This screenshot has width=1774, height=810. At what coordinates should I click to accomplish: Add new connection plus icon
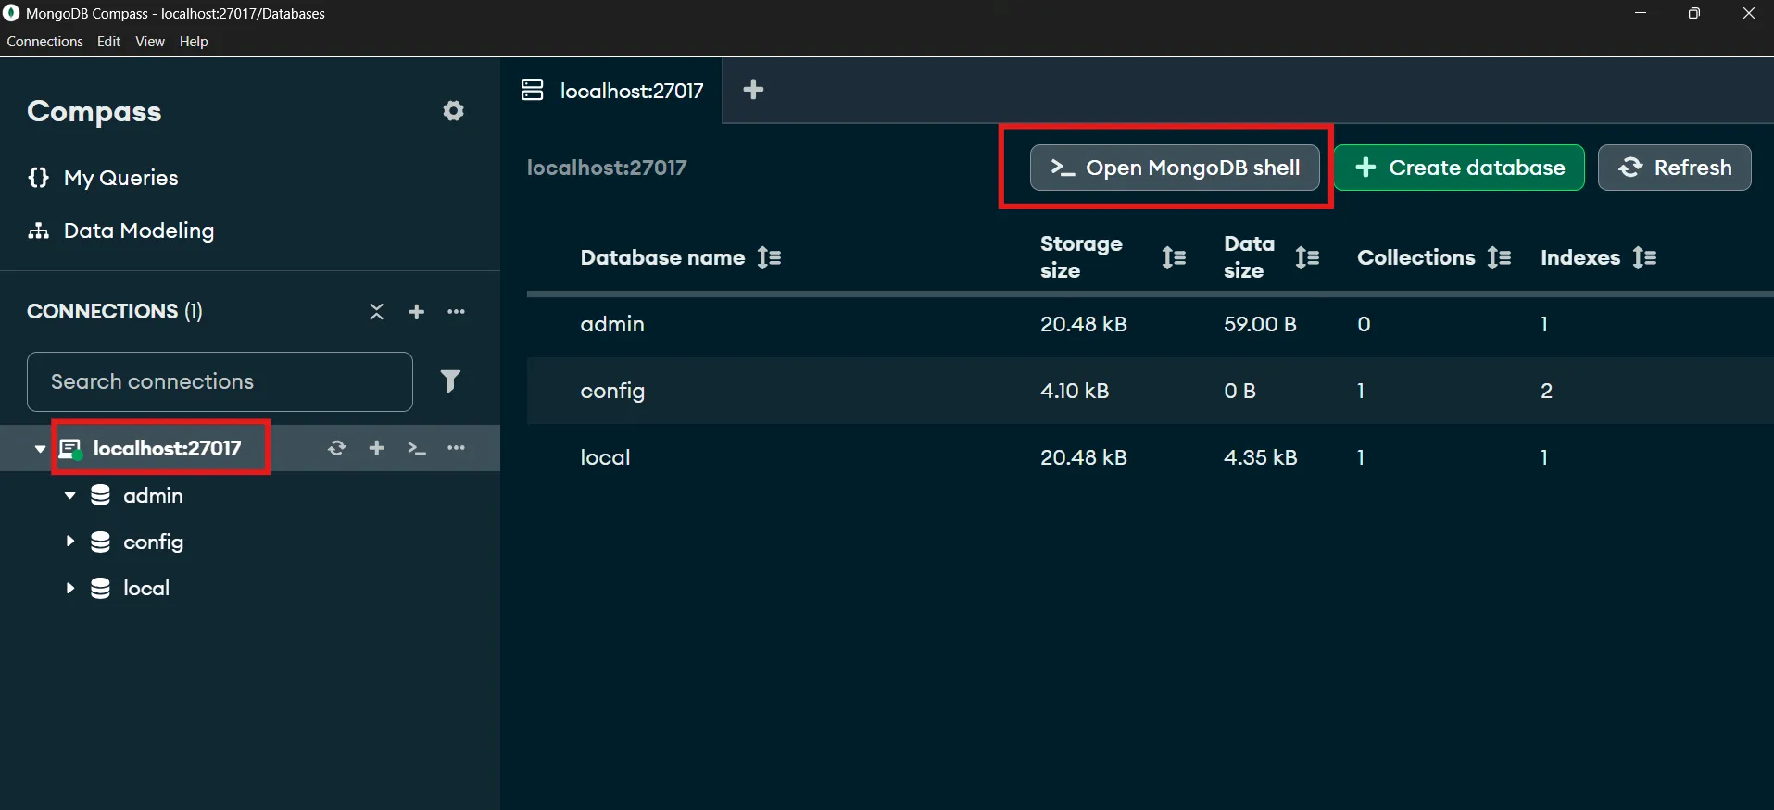[x=417, y=312]
